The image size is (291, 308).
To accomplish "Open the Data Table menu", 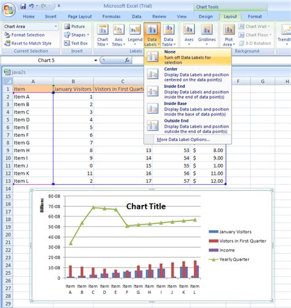I will point(169,35).
